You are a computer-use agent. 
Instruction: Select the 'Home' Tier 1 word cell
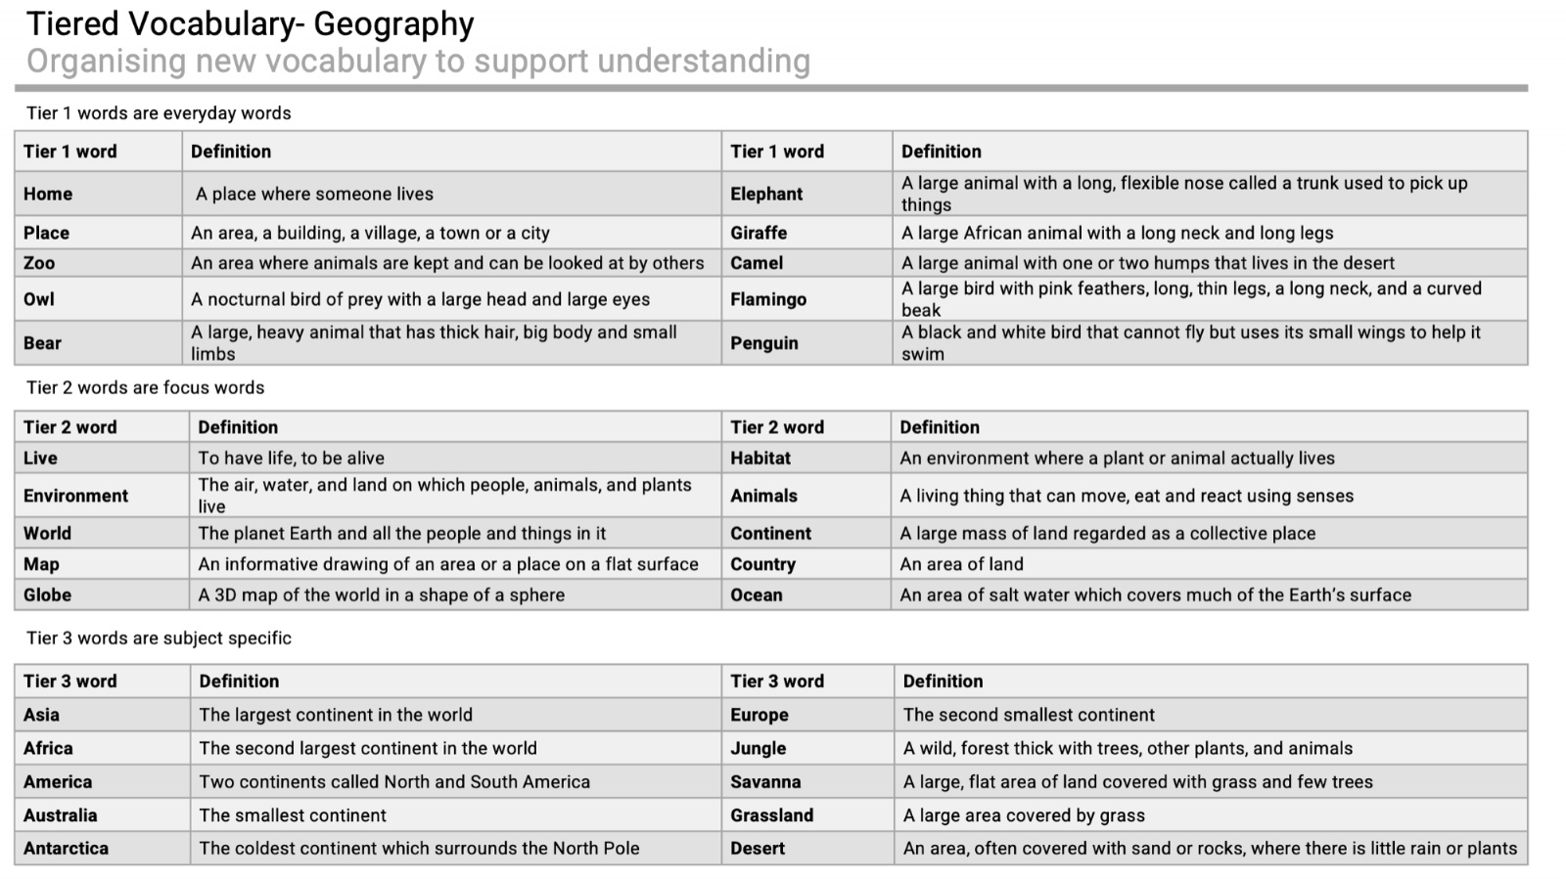[99, 194]
